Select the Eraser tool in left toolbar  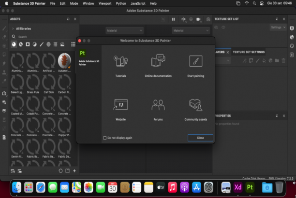coord(4,37)
